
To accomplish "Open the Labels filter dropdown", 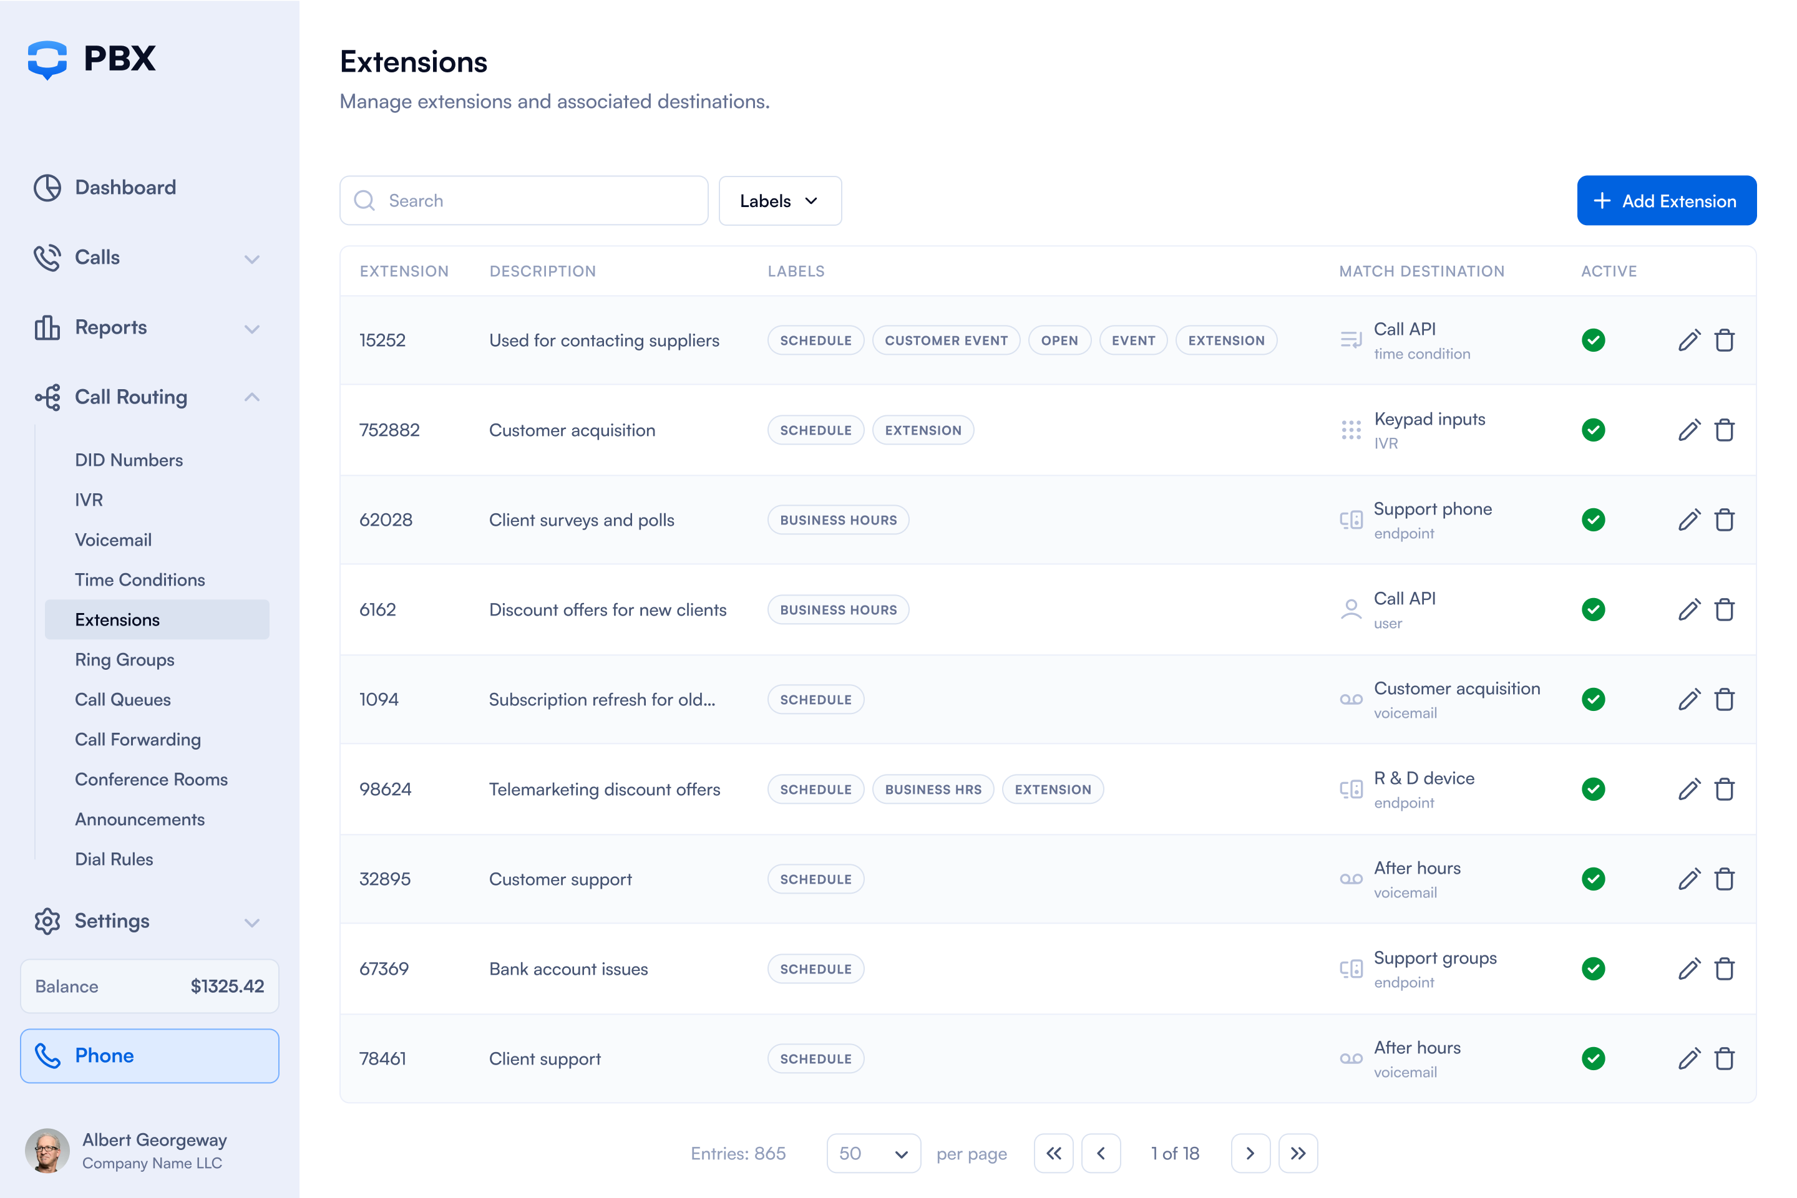I will [x=780, y=201].
